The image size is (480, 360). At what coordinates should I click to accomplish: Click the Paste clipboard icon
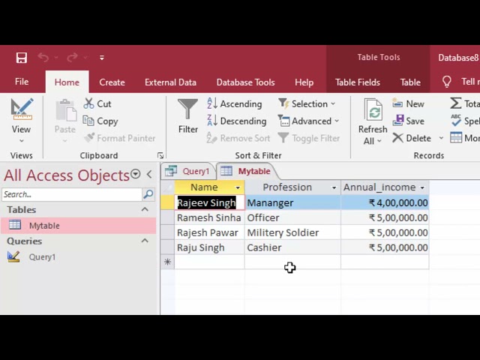point(65,110)
